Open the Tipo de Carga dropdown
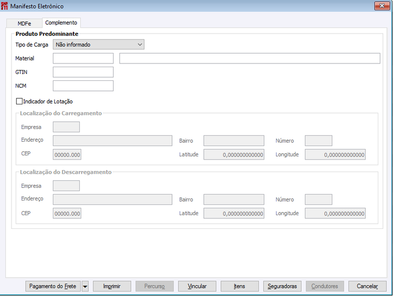Screen dimensions: 393x296 pyautogui.click(x=99, y=45)
